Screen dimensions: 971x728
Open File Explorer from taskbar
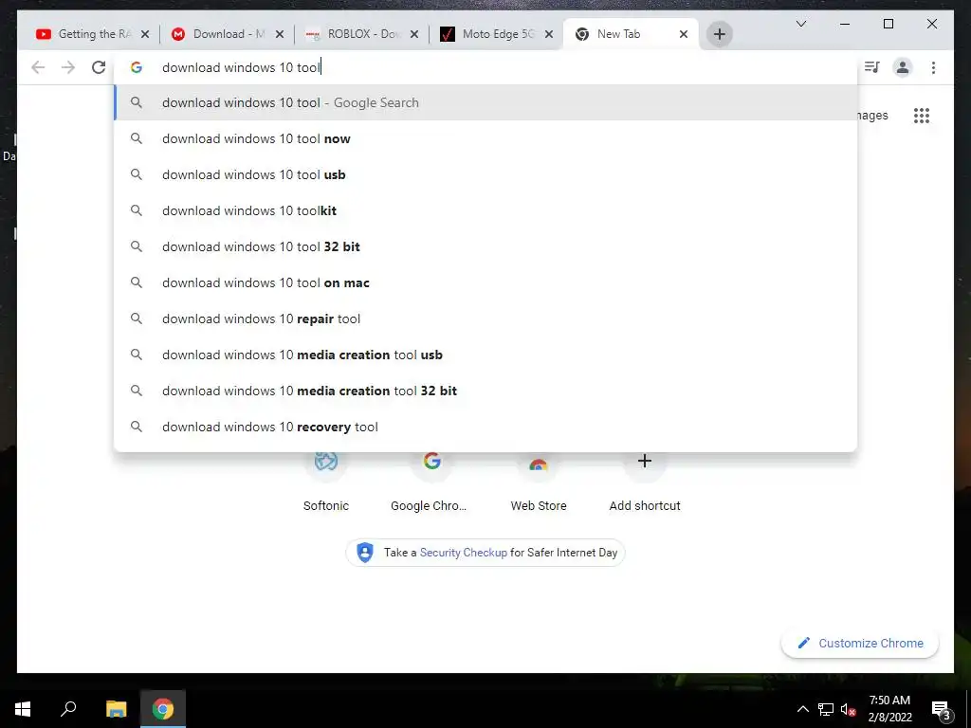point(116,709)
